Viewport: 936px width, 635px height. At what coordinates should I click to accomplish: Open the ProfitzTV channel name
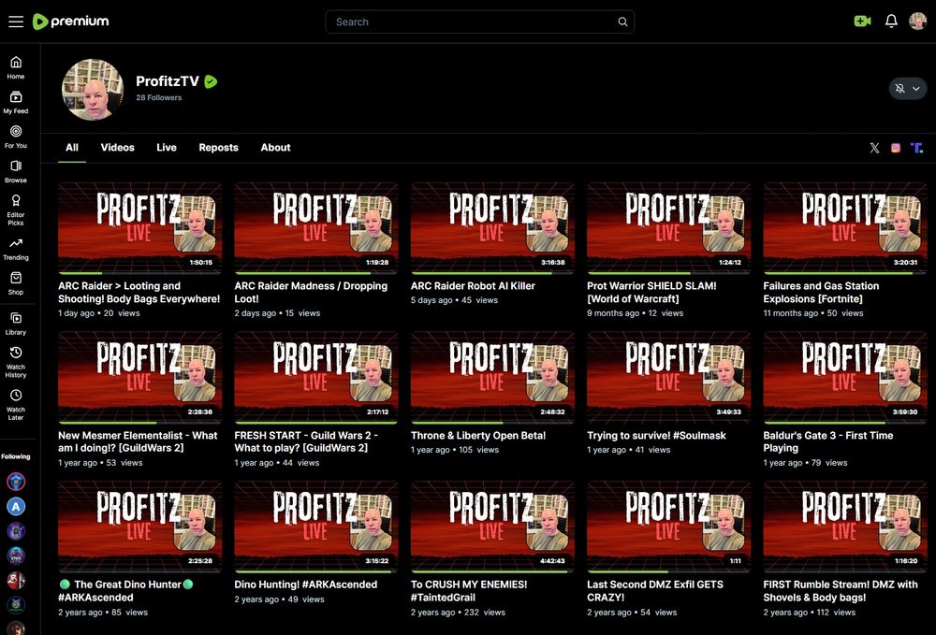point(168,81)
